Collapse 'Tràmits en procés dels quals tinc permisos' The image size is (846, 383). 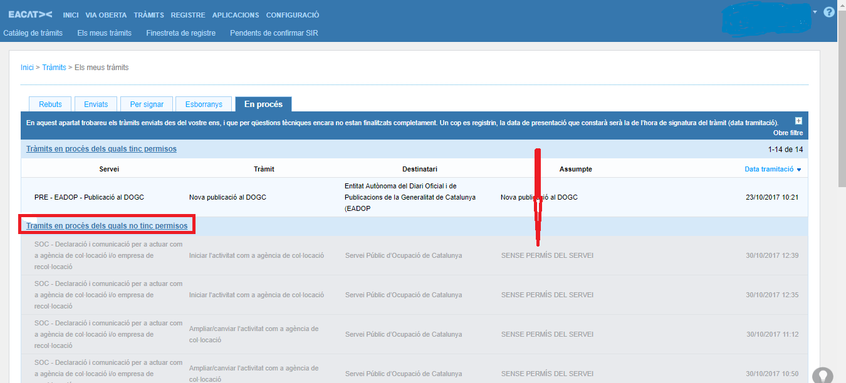tap(101, 149)
